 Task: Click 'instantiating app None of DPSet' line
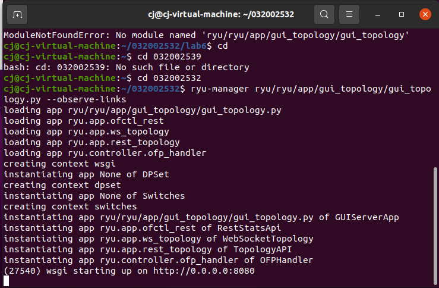[86, 174]
